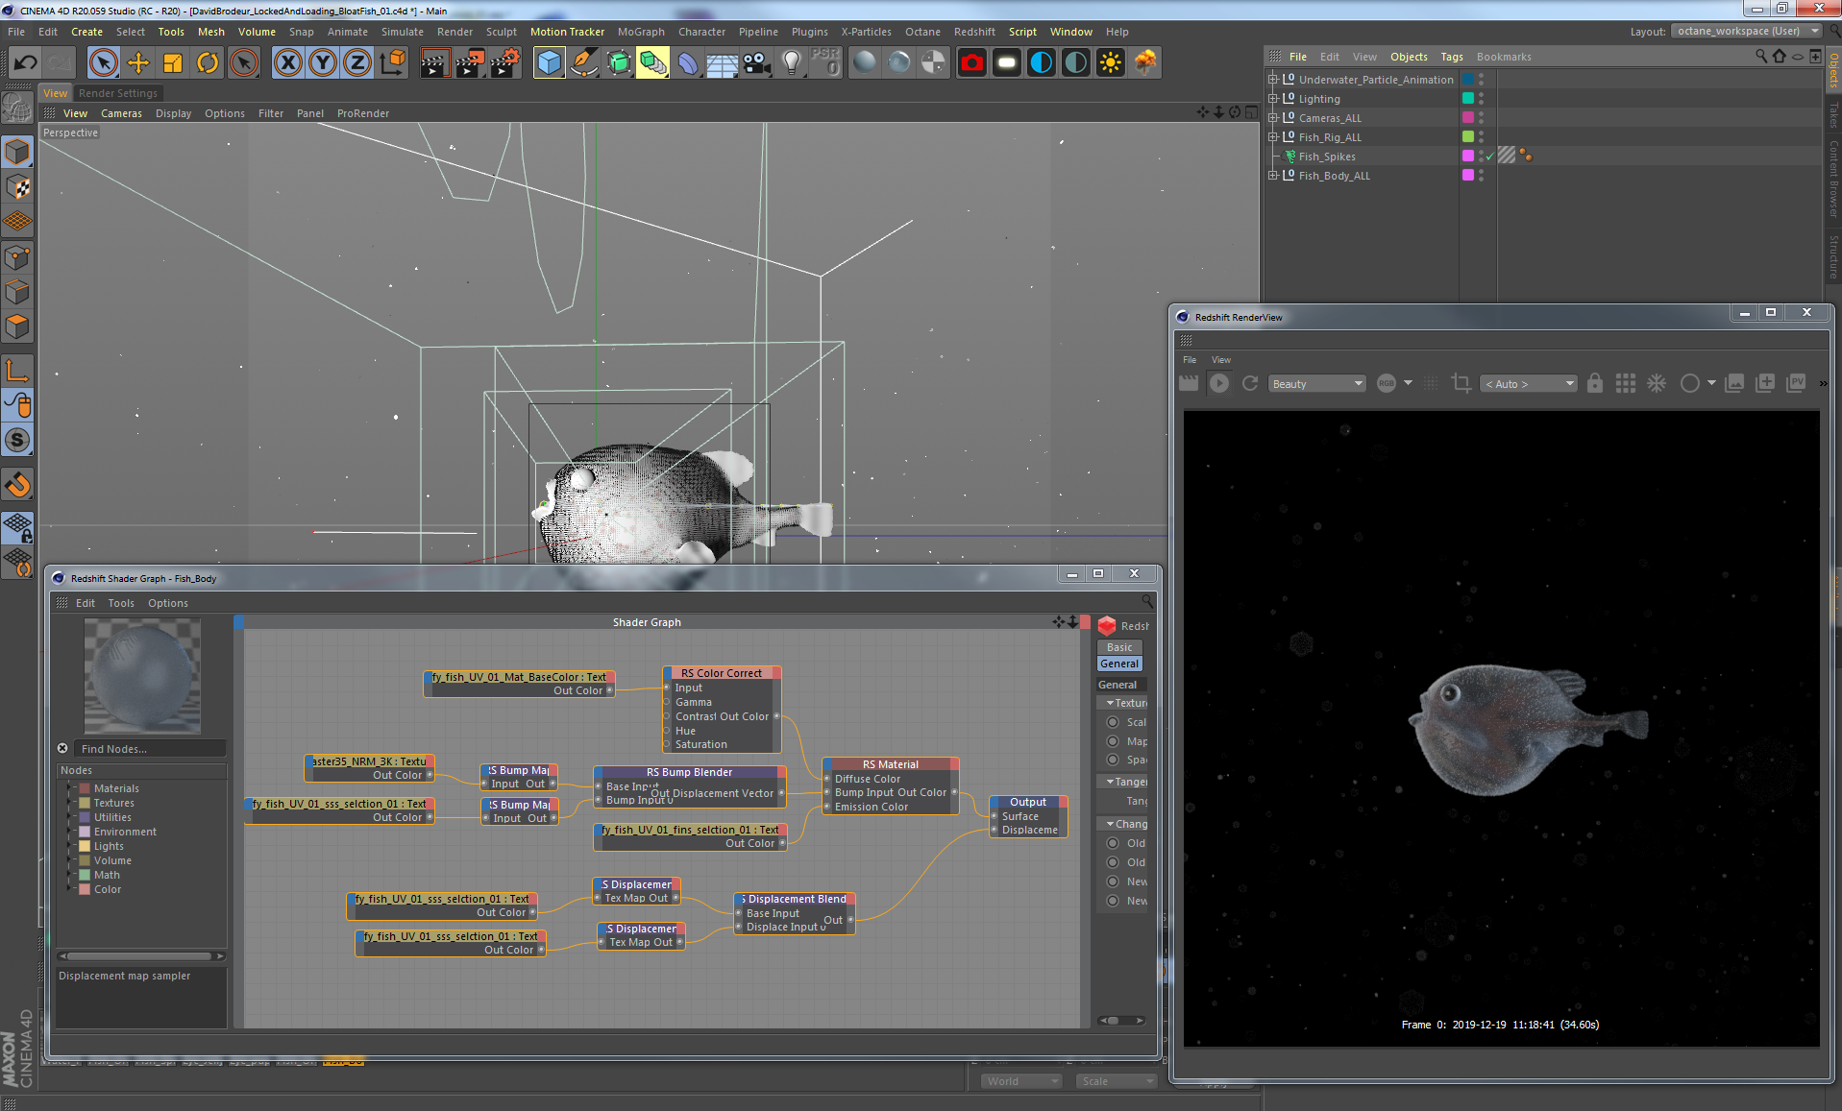Click the camera icon in the top toolbar
This screenshot has width=1842, height=1111.
click(x=756, y=62)
